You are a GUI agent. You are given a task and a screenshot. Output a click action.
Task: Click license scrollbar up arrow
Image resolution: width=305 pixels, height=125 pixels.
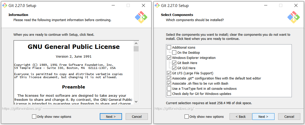point(136,43)
